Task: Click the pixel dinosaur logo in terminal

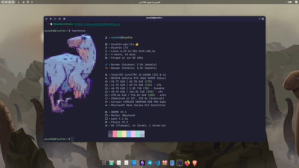Action: [x=71, y=74]
